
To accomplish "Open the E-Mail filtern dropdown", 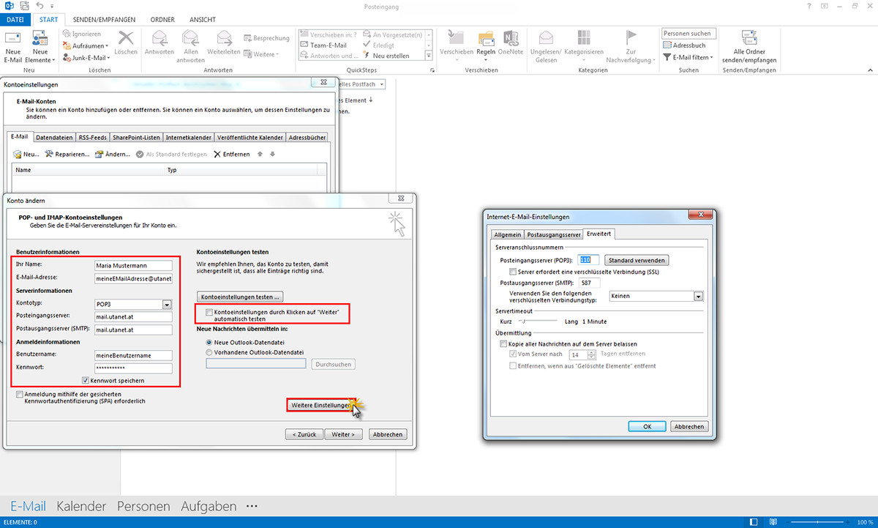I will (688, 56).
